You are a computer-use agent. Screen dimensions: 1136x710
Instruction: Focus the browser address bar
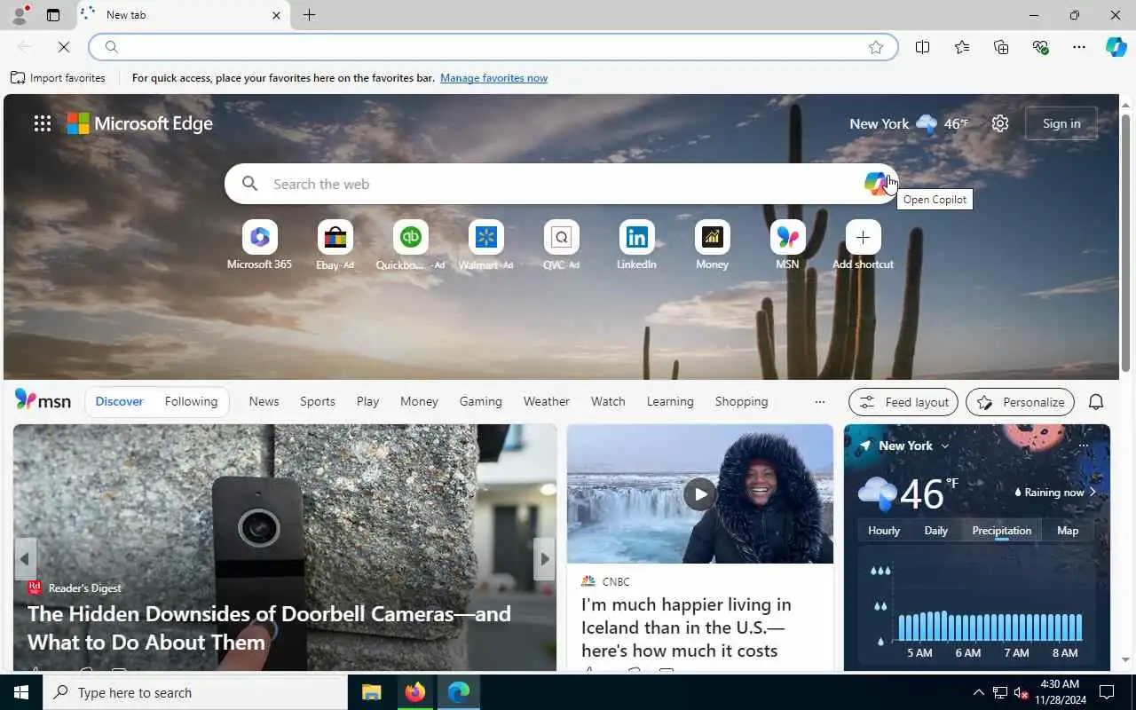coord(493,47)
